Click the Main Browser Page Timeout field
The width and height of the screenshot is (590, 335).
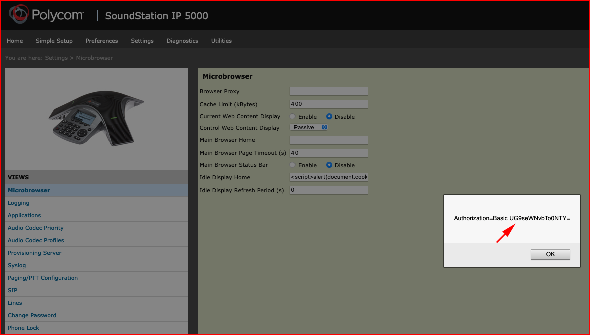pyautogui.click(x=329, y=153)
